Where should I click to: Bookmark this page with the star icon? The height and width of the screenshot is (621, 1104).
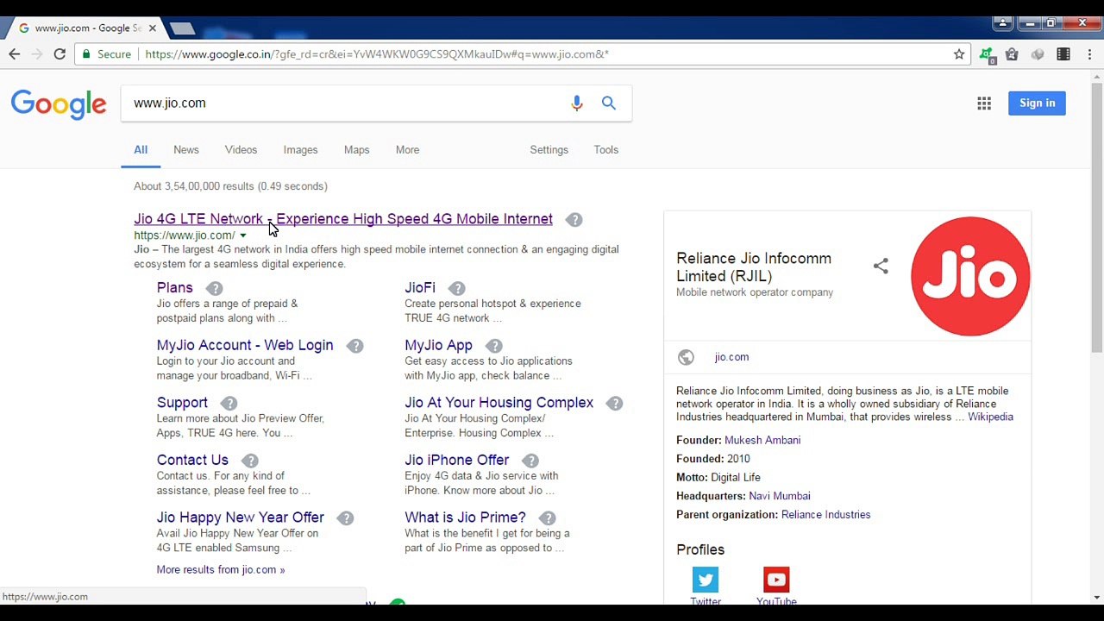point(959,53)
